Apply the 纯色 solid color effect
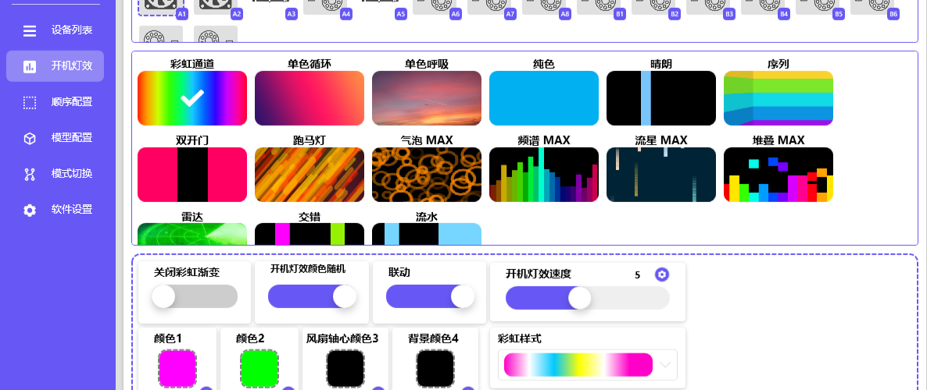The image size is (927, 390). [x=544, y=98]
